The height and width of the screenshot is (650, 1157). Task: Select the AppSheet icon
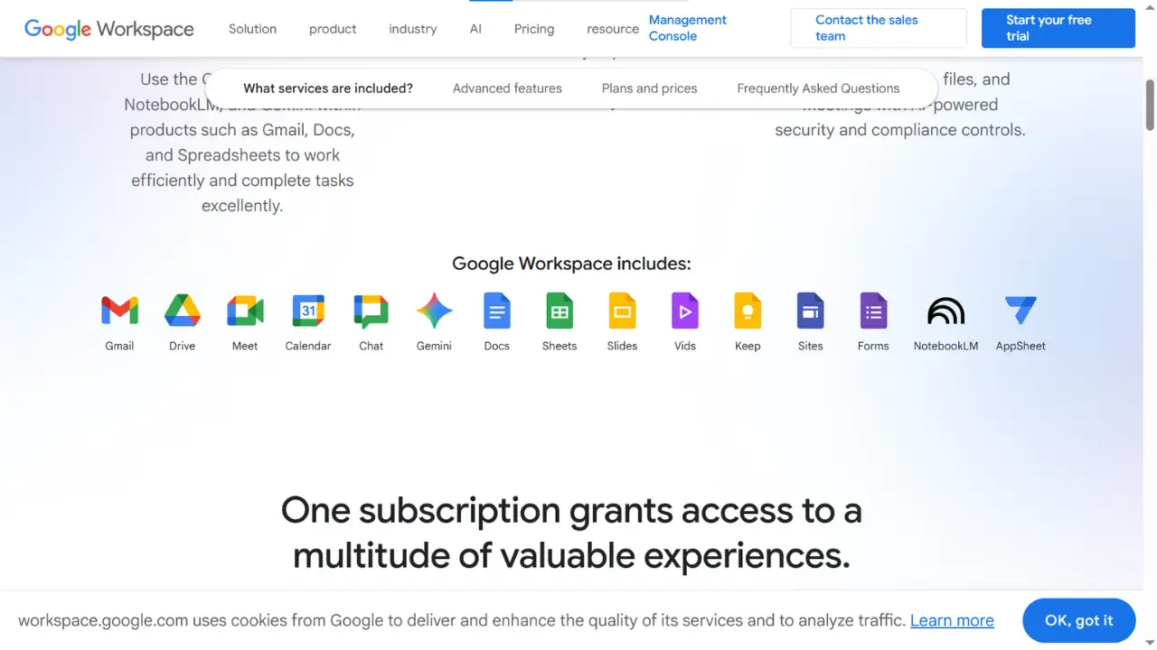point(1021,311)
